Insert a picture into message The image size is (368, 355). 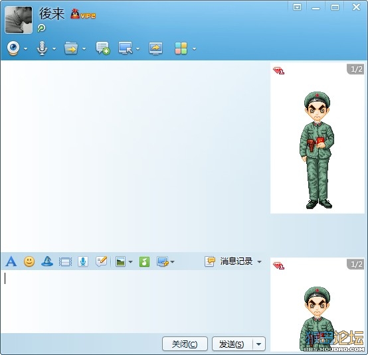121,261
